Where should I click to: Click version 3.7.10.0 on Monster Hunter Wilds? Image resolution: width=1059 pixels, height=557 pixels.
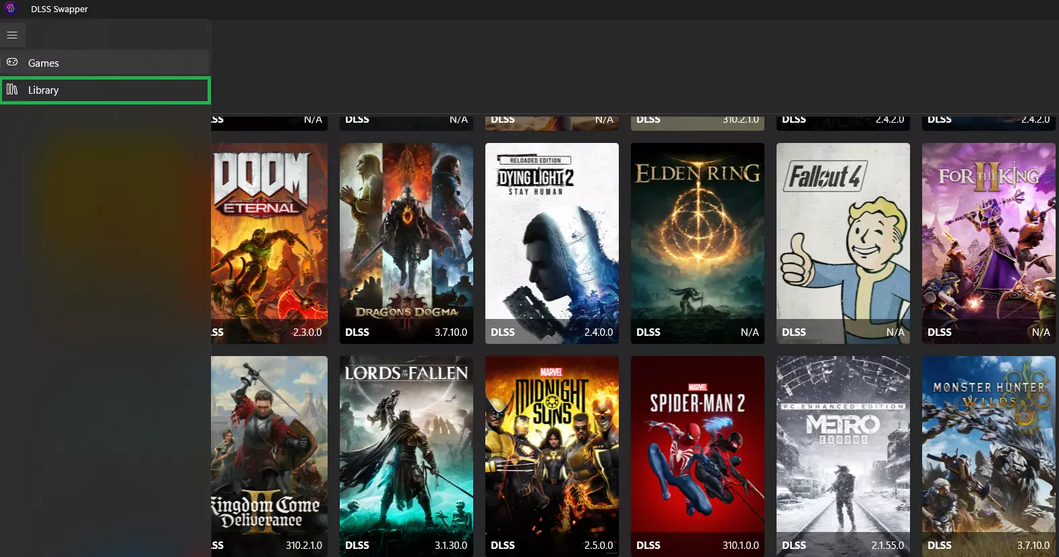click(1033, 546)
